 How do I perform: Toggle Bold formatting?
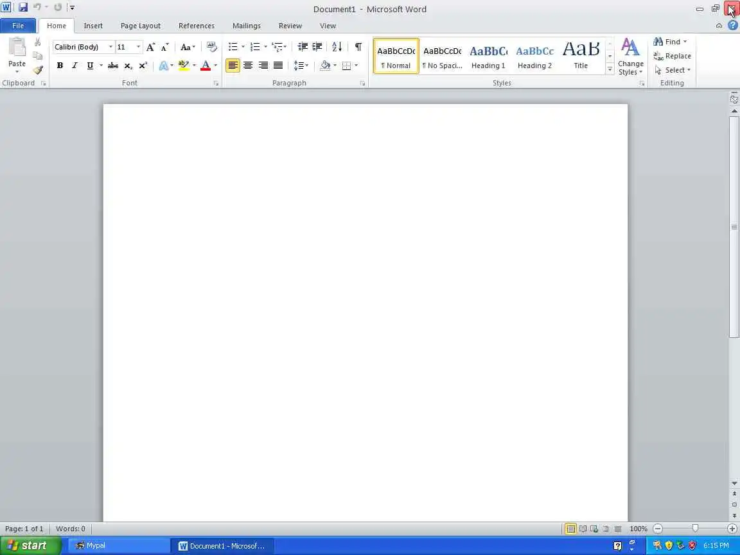60,66
